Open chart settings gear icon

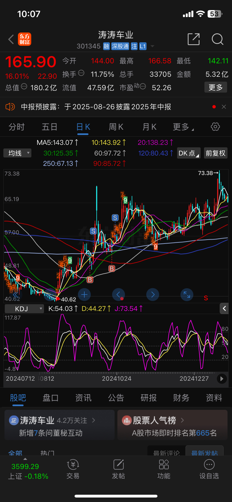(215, 127)
